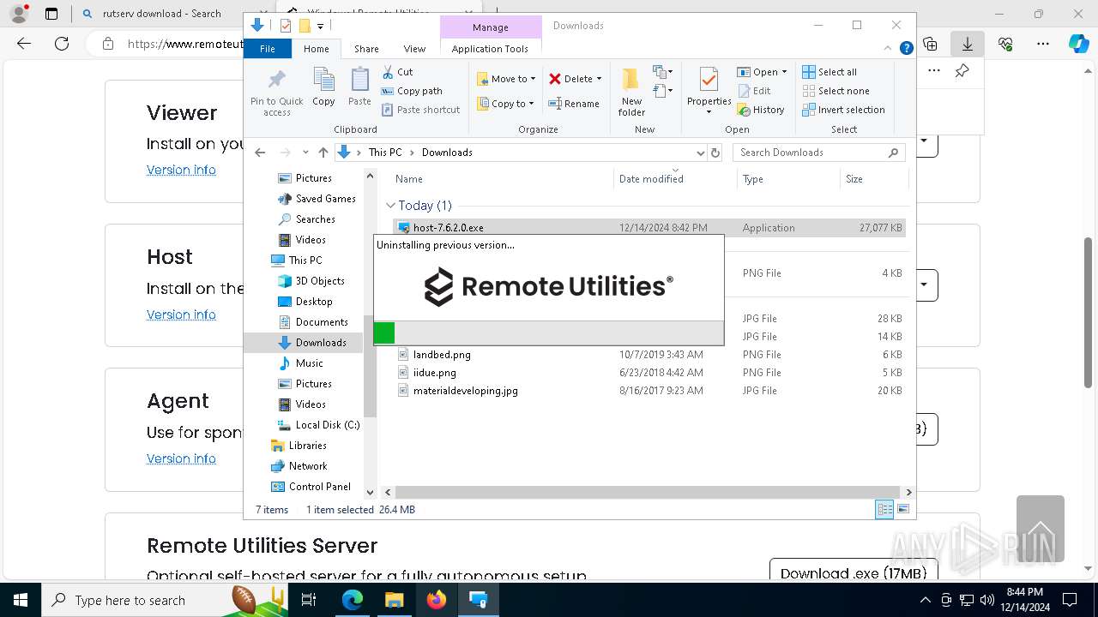Click the Paste ribbon icon

[359, 87]
